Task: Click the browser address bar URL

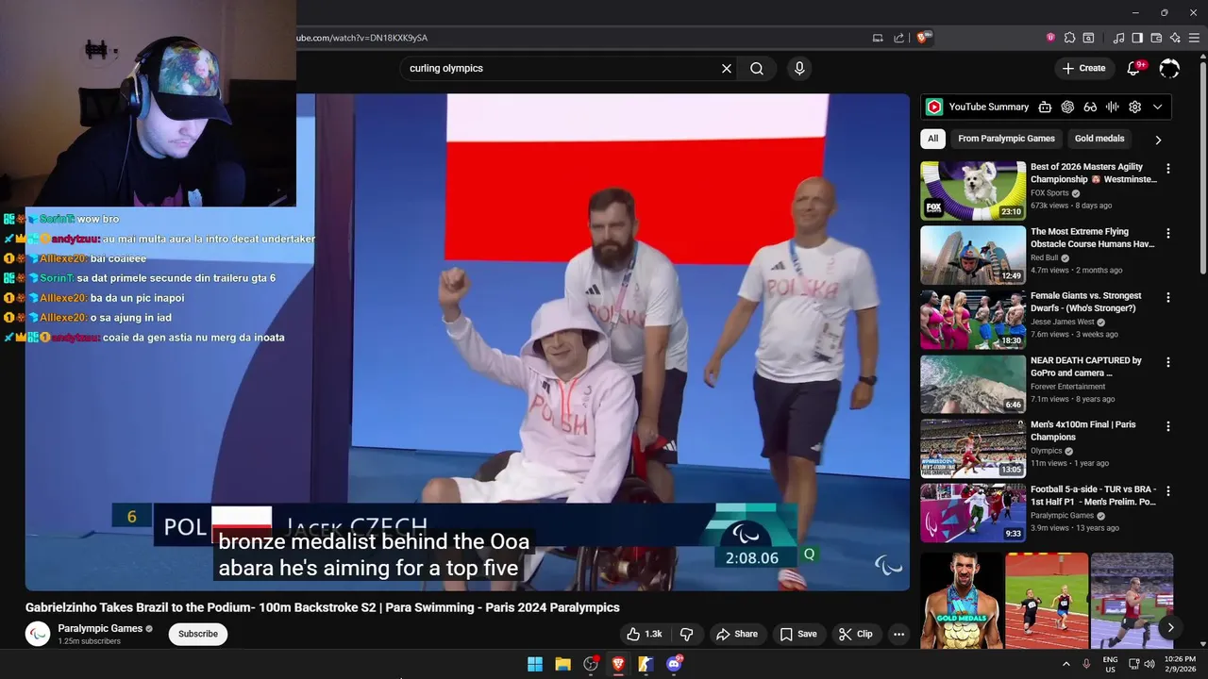Action: click(x=363, y=38)
